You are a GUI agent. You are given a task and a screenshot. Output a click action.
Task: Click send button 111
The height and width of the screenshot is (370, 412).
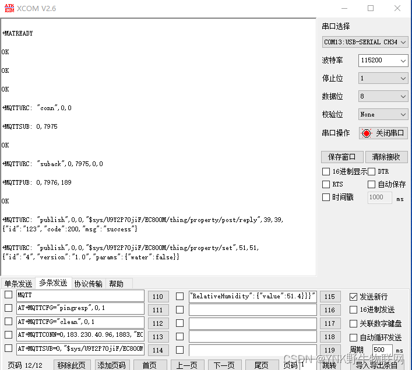tap(158, 310)
